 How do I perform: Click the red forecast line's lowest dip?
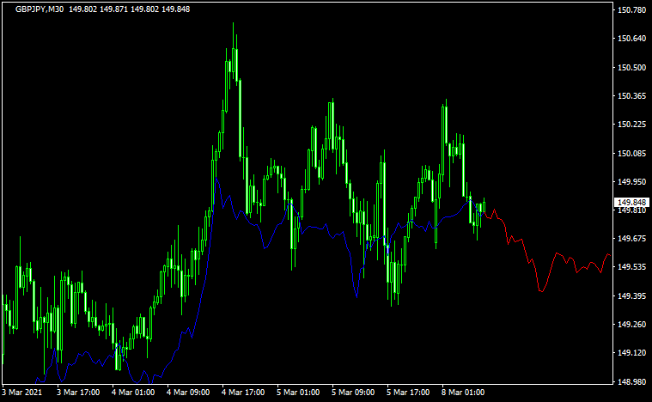tap(541, 291)
